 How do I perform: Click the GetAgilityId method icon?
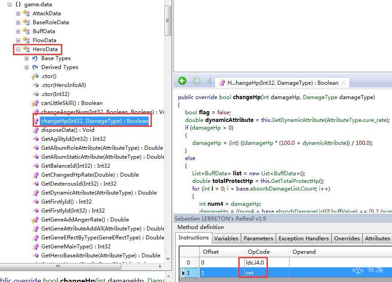pos(36,139)
